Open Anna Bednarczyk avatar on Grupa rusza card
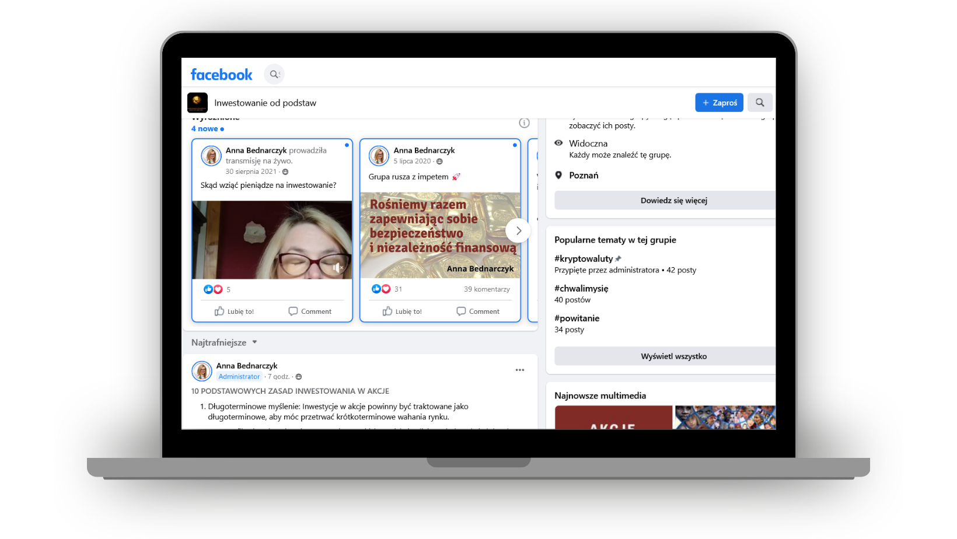The image size is (957, 539). click(x=379, y=156)
